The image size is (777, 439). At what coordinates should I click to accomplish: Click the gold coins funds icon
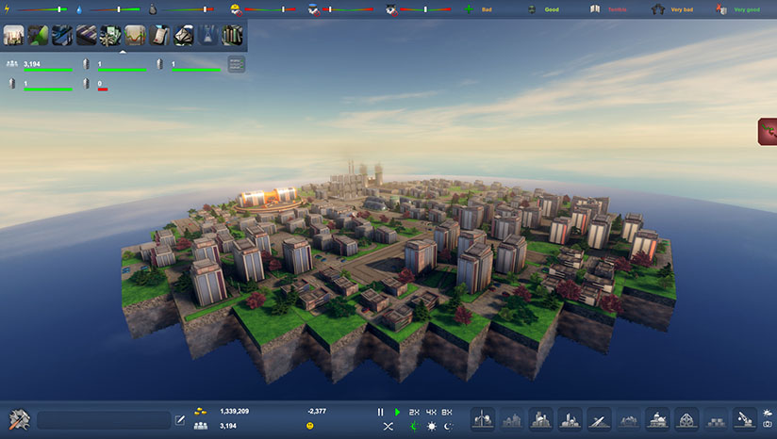click(x=200, y=412)
